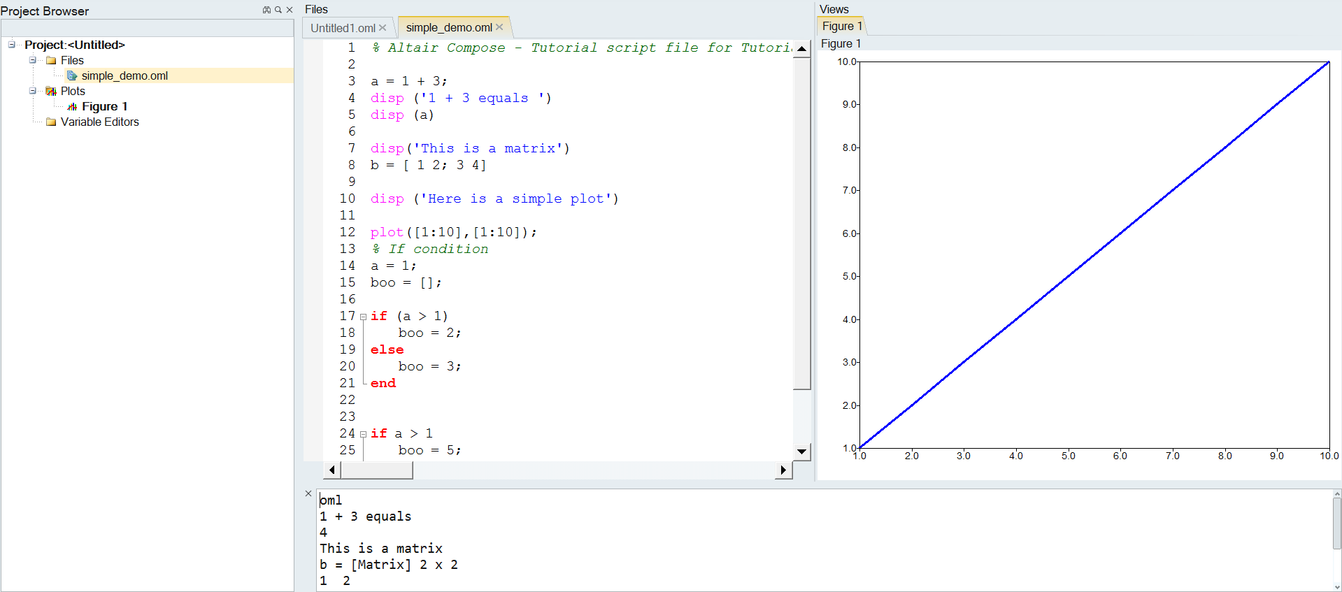
Task: Click the Plots folder chart icon
Action: pos(51,91)
